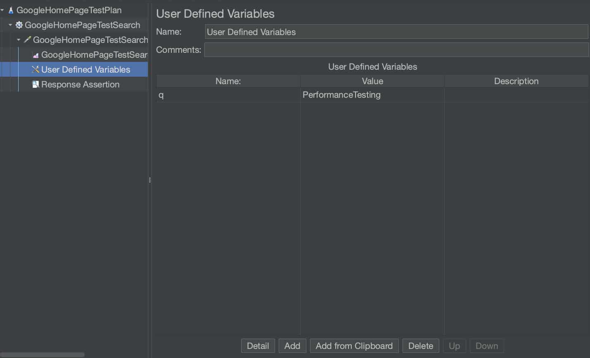Select the GoogleHomePageTestPlan tree item
Viewport: 590px width, 358px height.
tap(69, 10)
